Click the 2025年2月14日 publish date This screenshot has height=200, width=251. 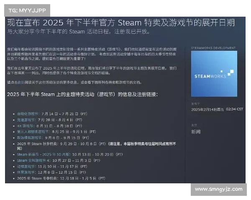(x=207, y=110)
